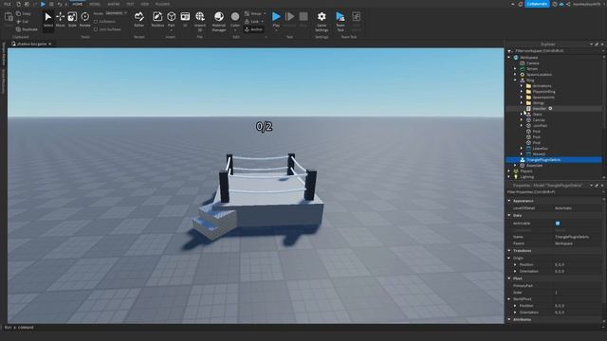This screenshot has height=341, width=607.
Task: Collapse the Appearance section in Properties
Action: click(509, 201)
